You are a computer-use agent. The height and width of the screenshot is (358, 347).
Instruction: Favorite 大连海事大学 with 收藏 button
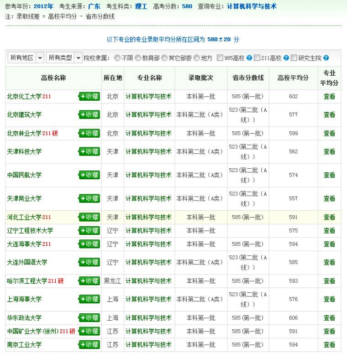point(89,244)
